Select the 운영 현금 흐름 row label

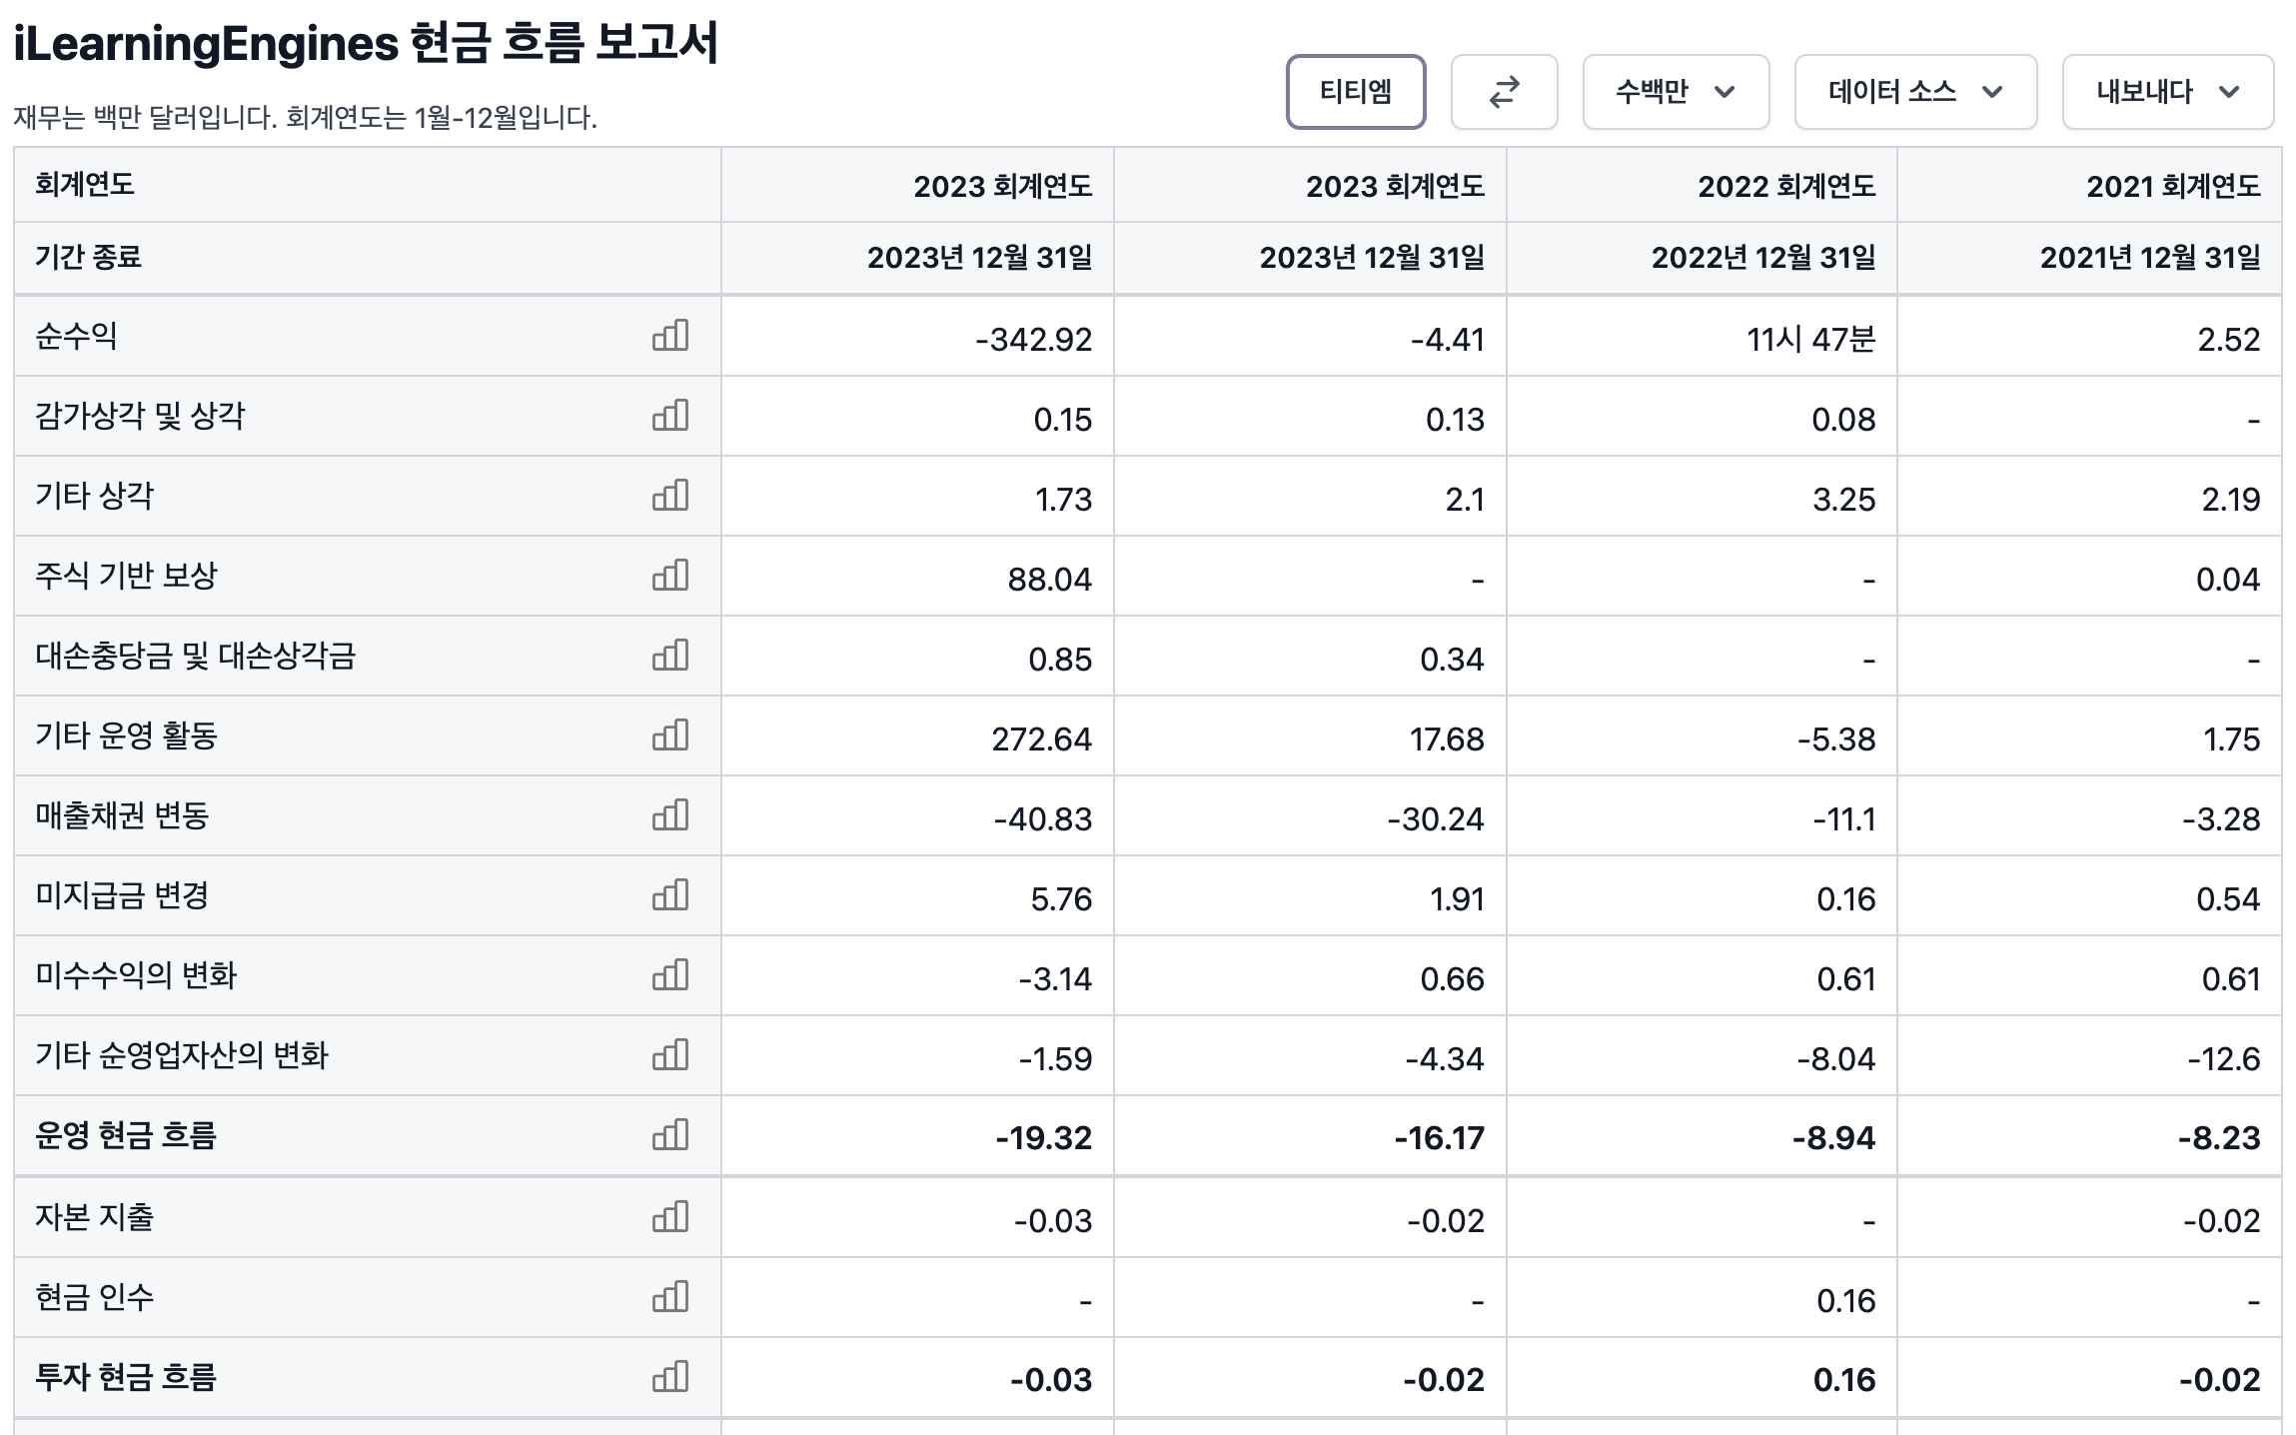click(126, 1136)
